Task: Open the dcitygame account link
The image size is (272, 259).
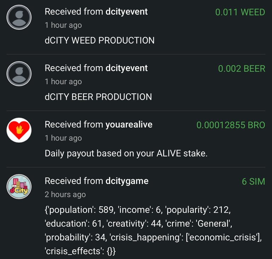Action: pyautogui.click(x=127, y=181)
